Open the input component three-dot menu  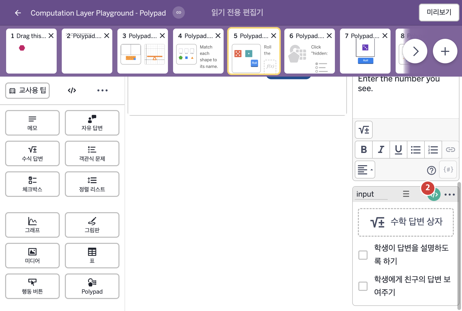(449, 195)
